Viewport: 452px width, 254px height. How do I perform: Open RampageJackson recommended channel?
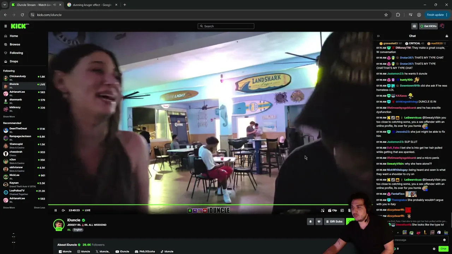pos(24,138)
